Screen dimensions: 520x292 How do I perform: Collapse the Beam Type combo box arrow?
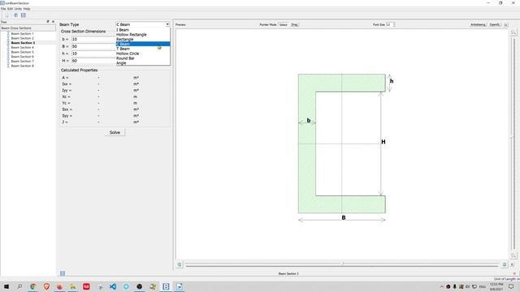(x=167, y=24)
